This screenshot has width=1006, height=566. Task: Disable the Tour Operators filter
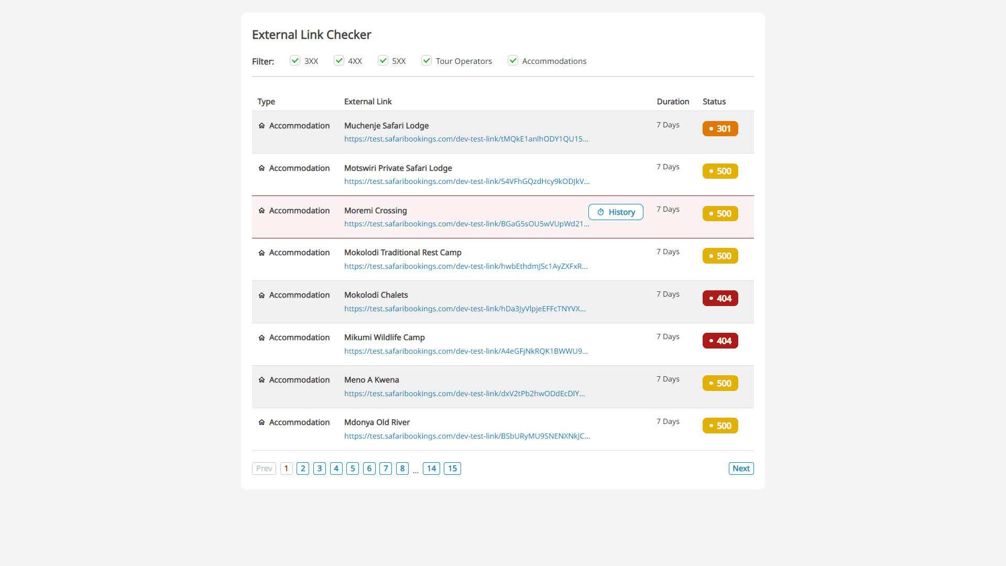click(427, 60)
